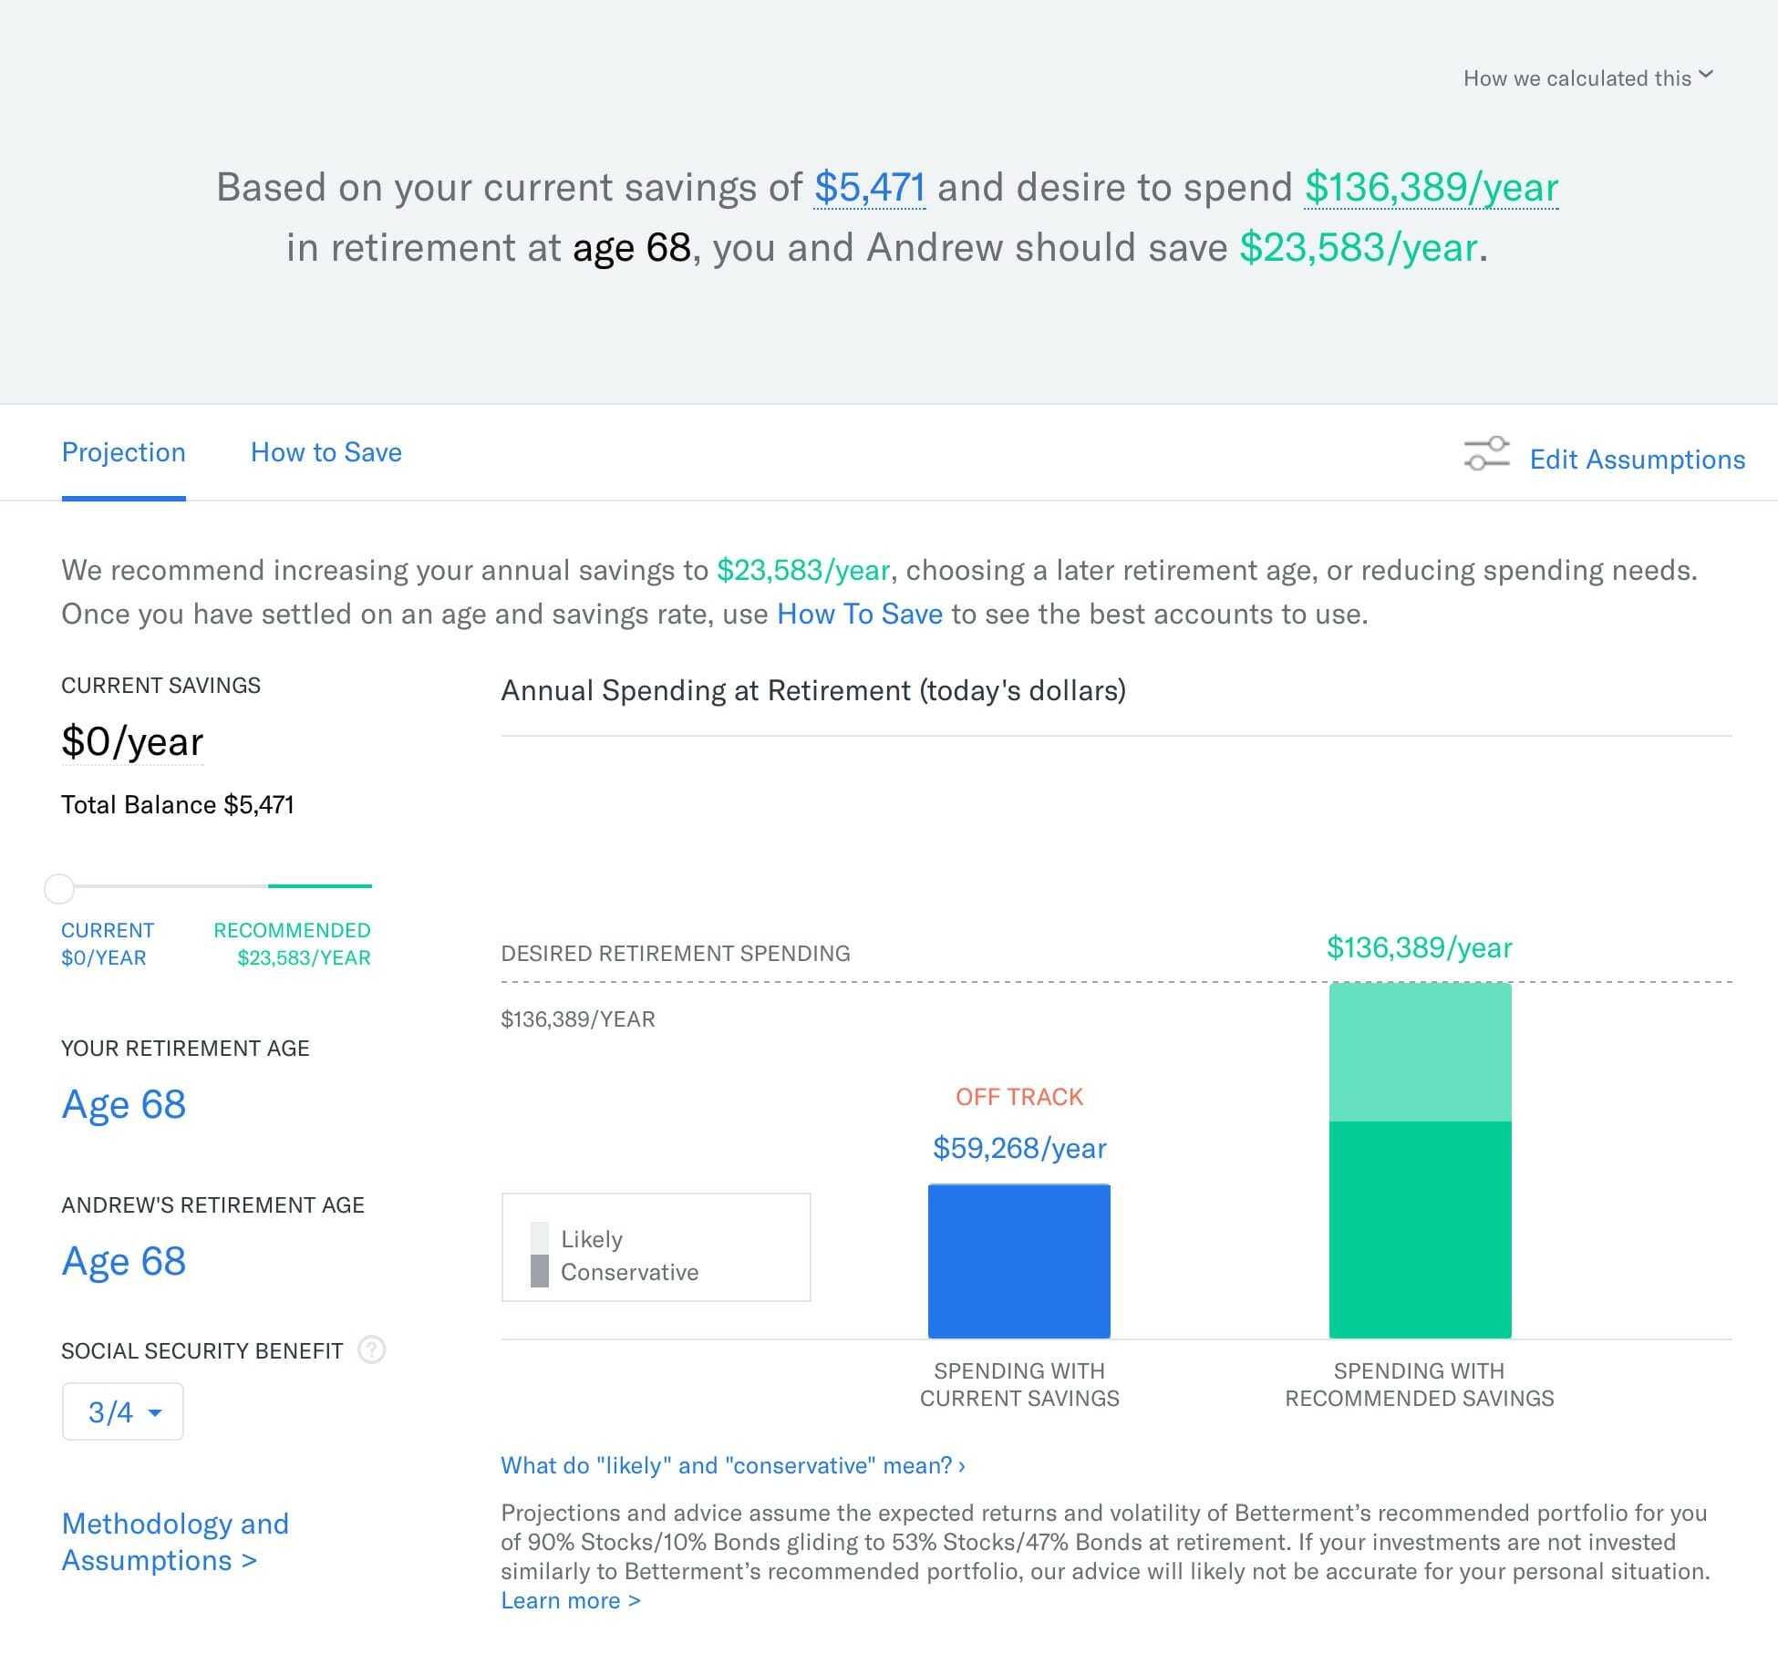Switch to the Projection tab
The width and height of the screenshot is (1778, 1654).
[124, 454]
